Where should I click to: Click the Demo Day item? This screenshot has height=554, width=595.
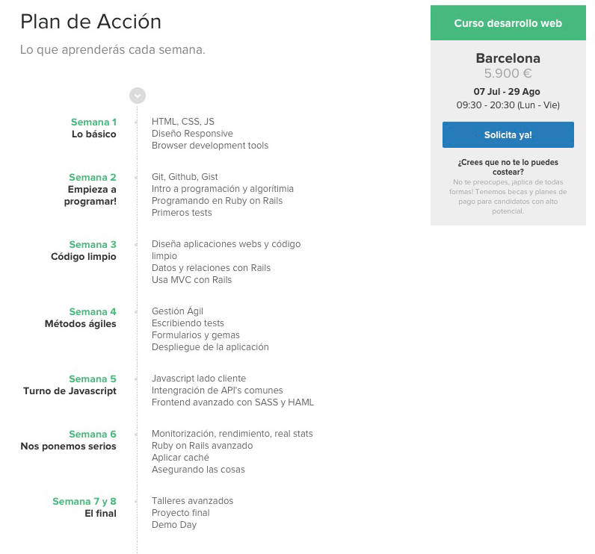coord(174,525)
